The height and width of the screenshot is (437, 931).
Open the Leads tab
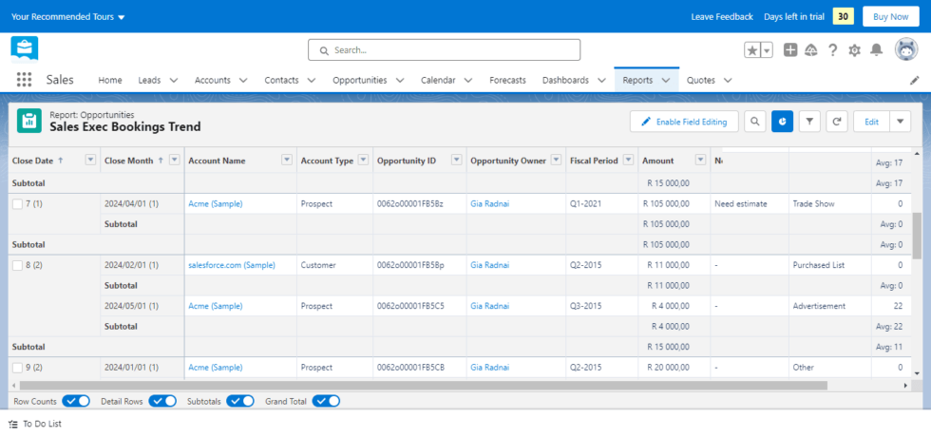pos(150,80)
